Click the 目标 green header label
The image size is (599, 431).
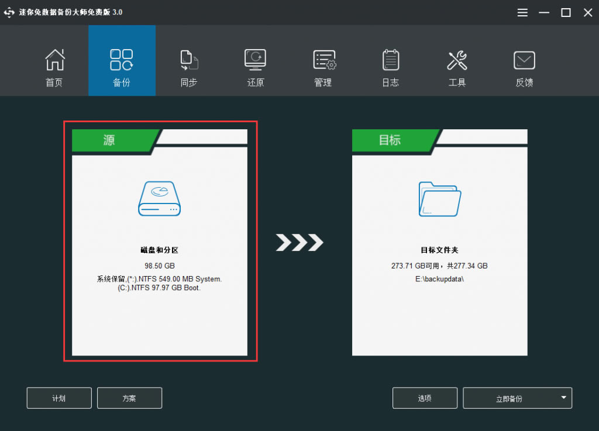[x=390, y=140]
